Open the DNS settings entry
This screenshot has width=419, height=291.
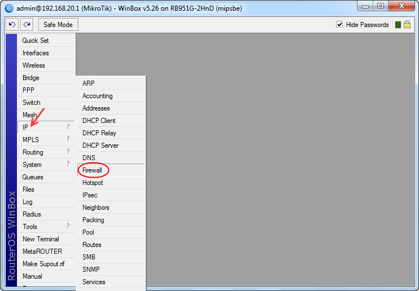click(89, 158)
